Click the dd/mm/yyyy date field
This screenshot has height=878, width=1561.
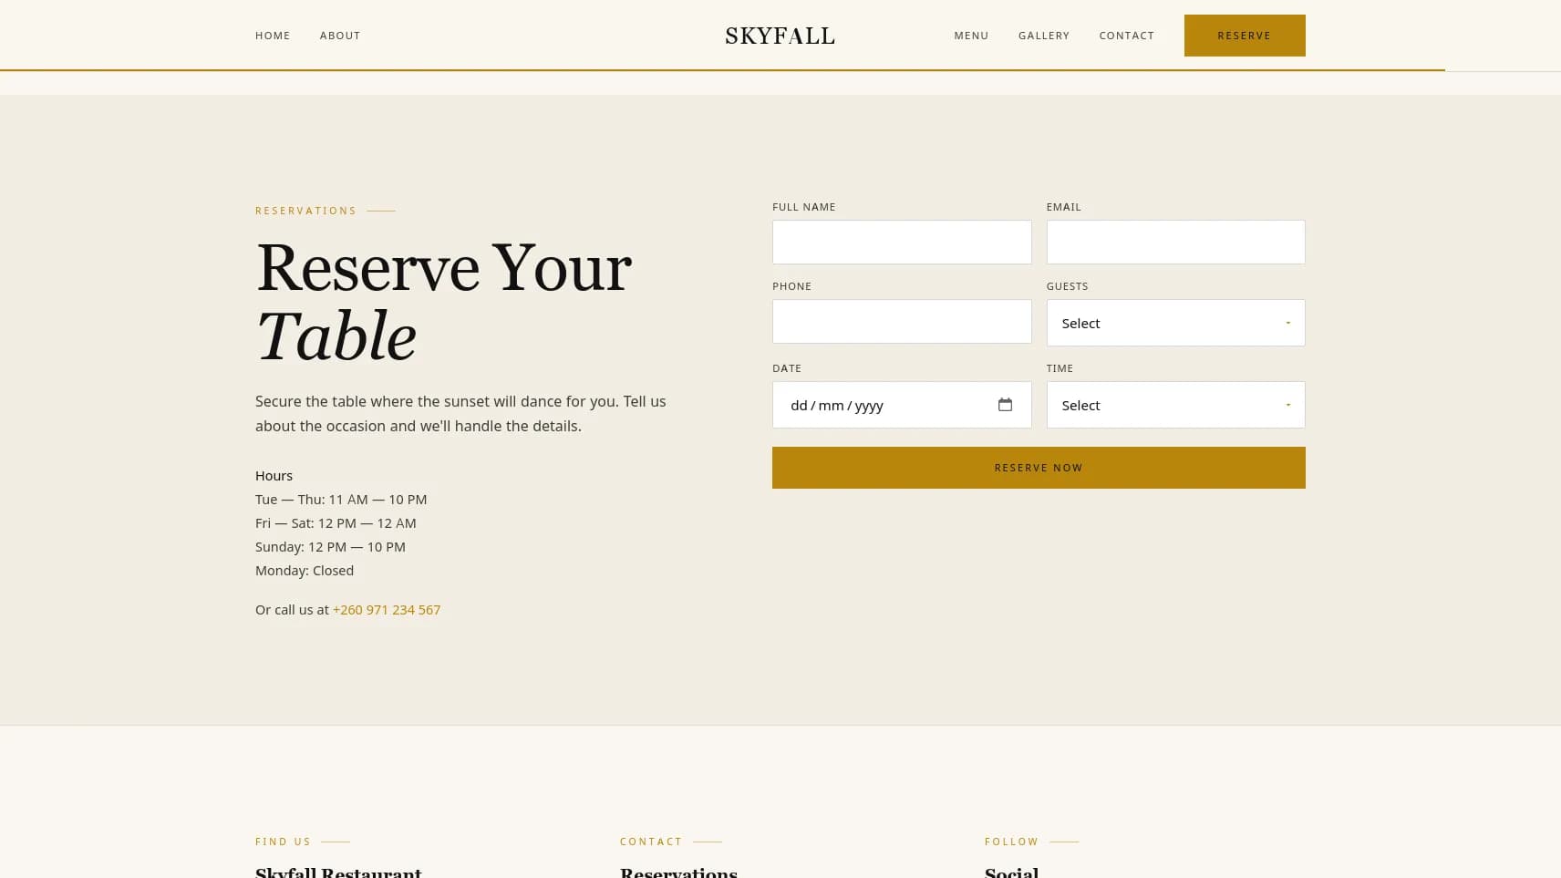click(902, 405)
